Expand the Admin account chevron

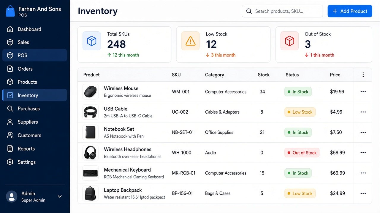point(60,196)
